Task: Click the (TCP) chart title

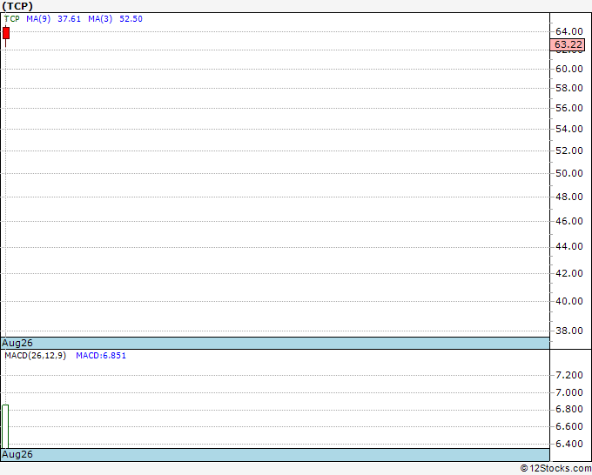Action: pyautogui.click(x=17, y=6)
